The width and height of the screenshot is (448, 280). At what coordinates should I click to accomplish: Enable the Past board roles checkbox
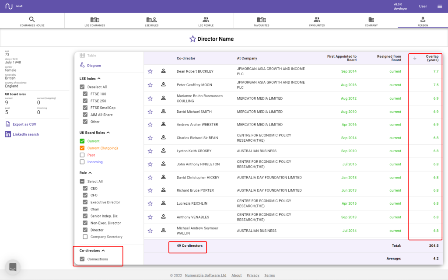pos(82,155)
